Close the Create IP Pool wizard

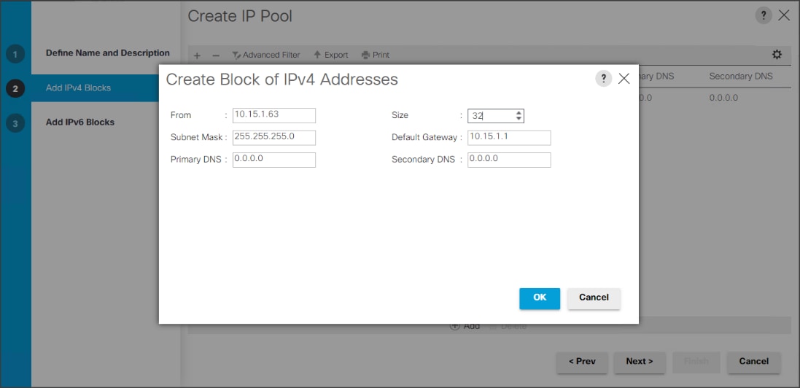pos(784,16)
